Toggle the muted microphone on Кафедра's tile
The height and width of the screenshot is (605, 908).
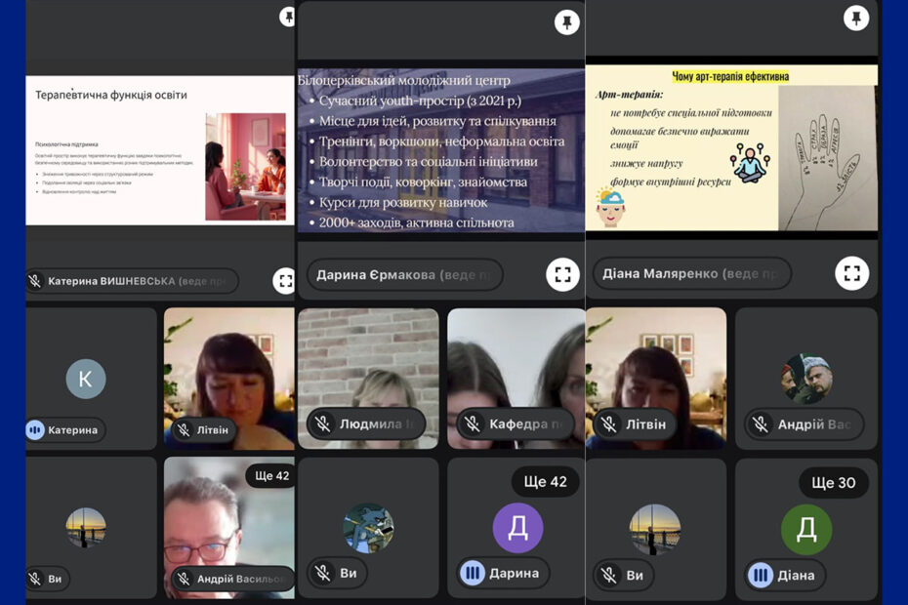pyautogui.click(x=473, y=423)
